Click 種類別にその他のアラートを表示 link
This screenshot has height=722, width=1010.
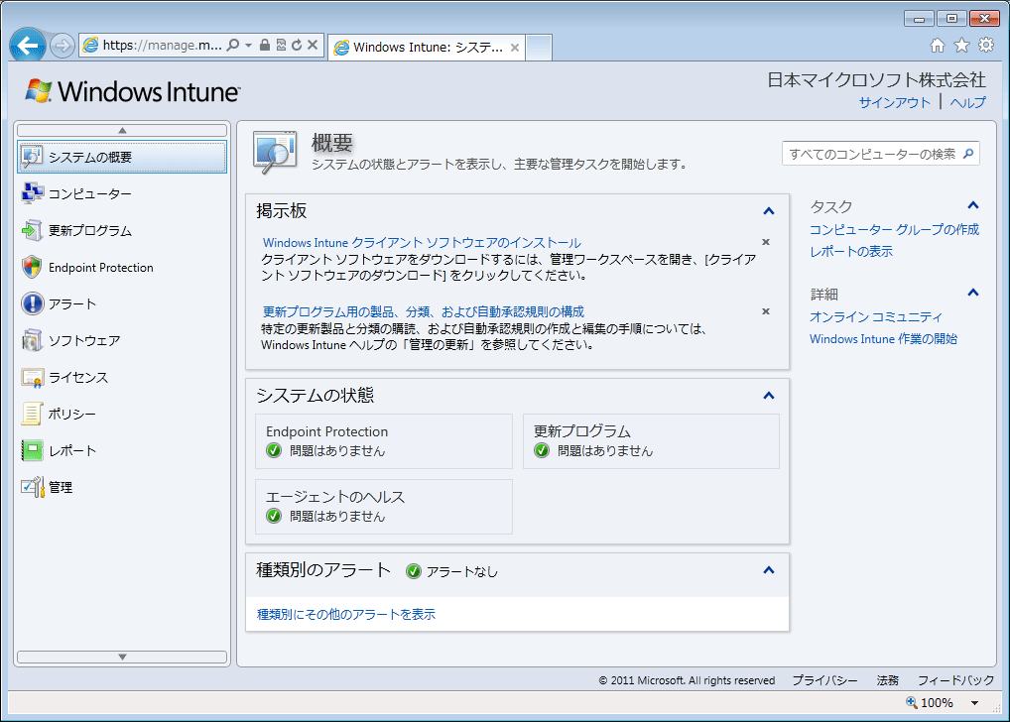[x=346, y=615]
